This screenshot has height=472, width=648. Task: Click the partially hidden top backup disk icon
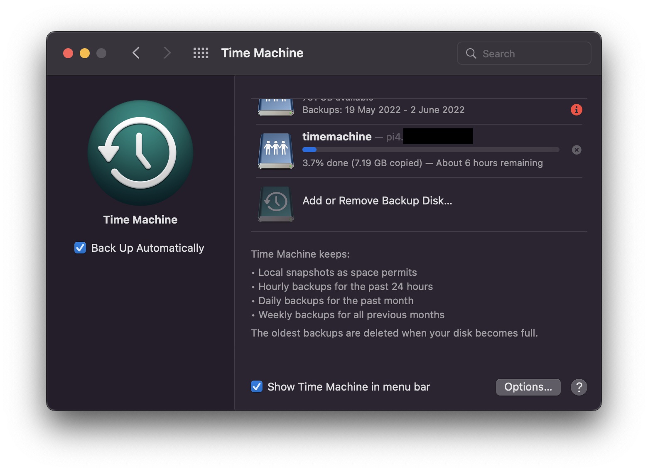[276, 107]
